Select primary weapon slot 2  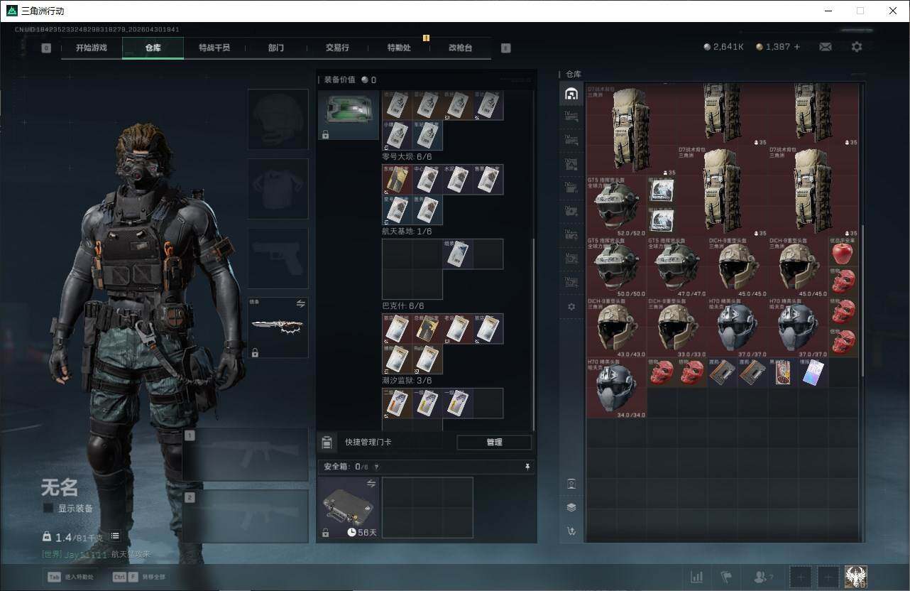[246, 516]
